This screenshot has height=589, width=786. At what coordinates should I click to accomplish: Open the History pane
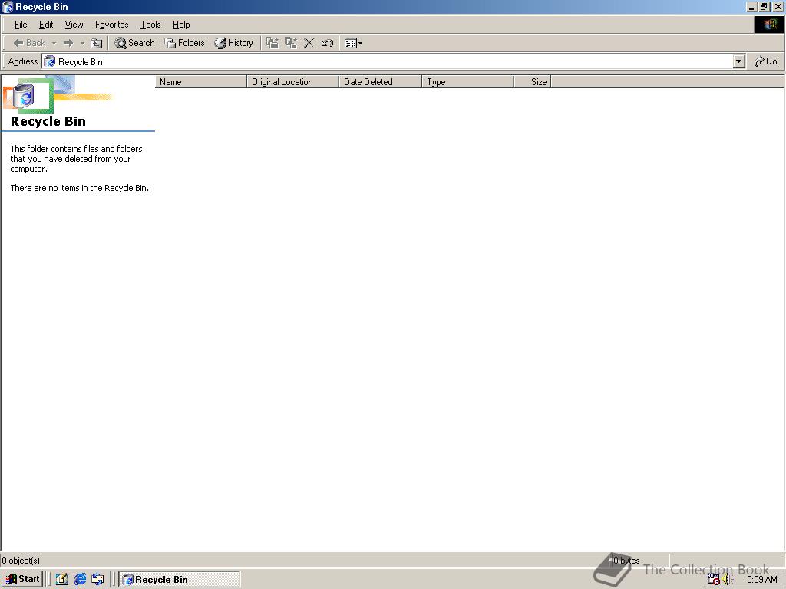233,43
